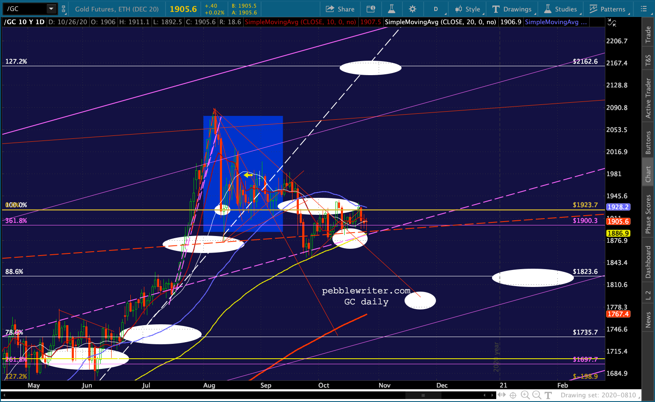Open the D timeframe dropdown
Image resolution: width=655 pixels, height=402 pixels.
[436, 9]
